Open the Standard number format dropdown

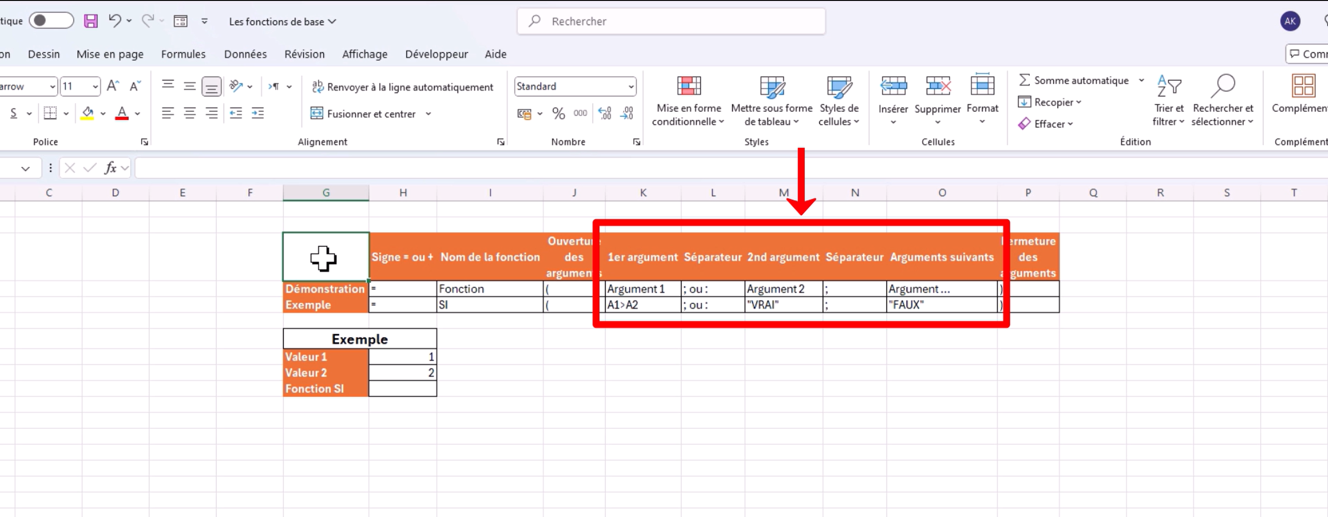[630, 87]
